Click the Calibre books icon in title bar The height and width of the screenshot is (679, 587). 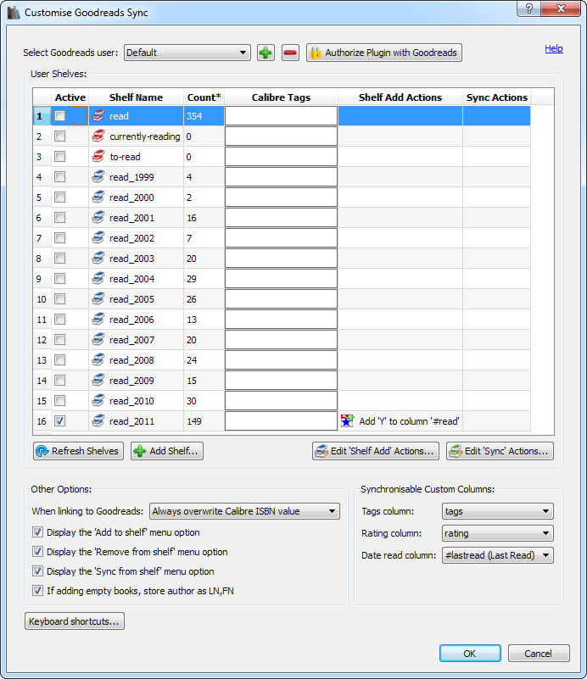pyautogui.click(x=14, y=12)
